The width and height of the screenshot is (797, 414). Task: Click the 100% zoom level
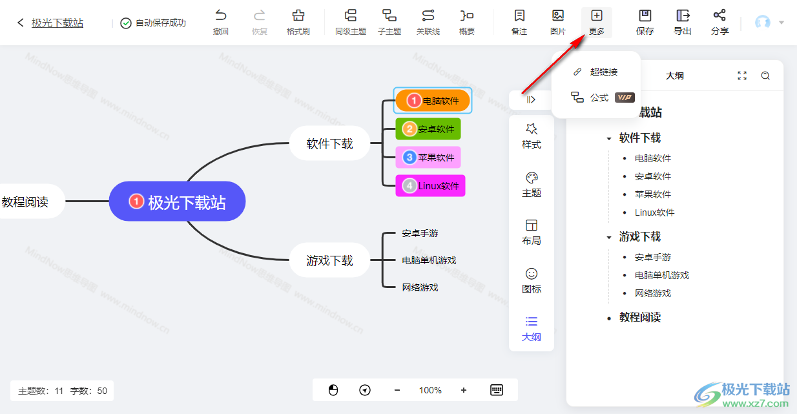(430, 390)
